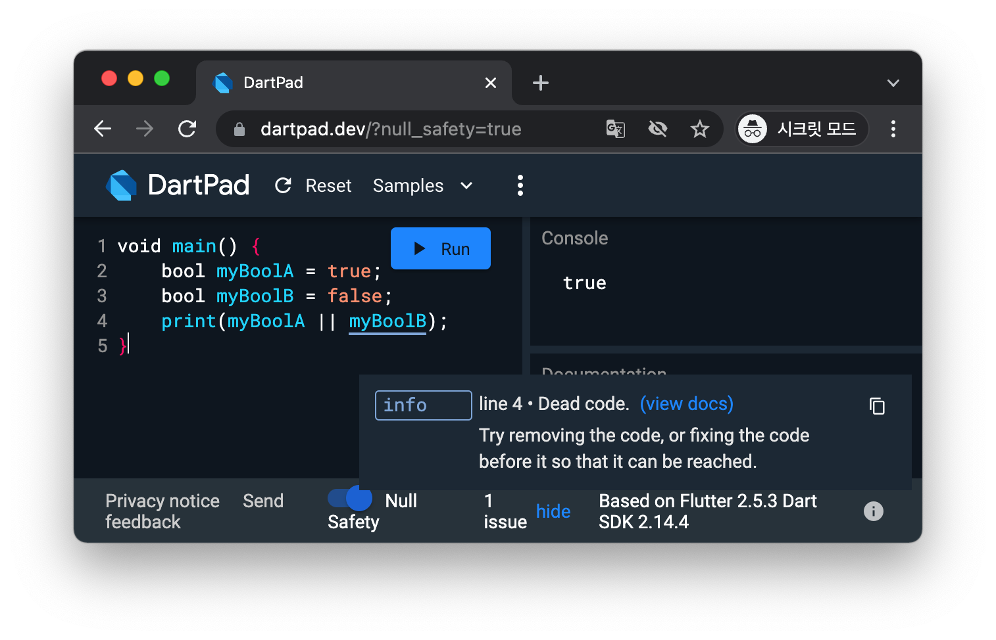Click the line 4 Dead code message
The height and width of the screenshot is (640, 996).
554,403
